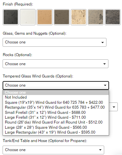Select the highlighted 'Choose one' list option
122x155 pixels.
pos(56,92)
